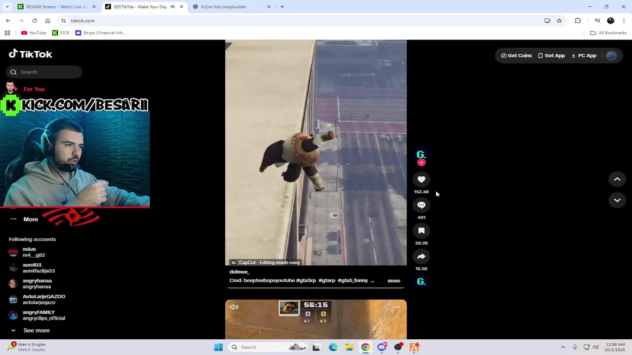Image resolution: width=632 pixels, height=355 pixels.
Task: Open the spinning sound disc below share
Action: (421, 282)
